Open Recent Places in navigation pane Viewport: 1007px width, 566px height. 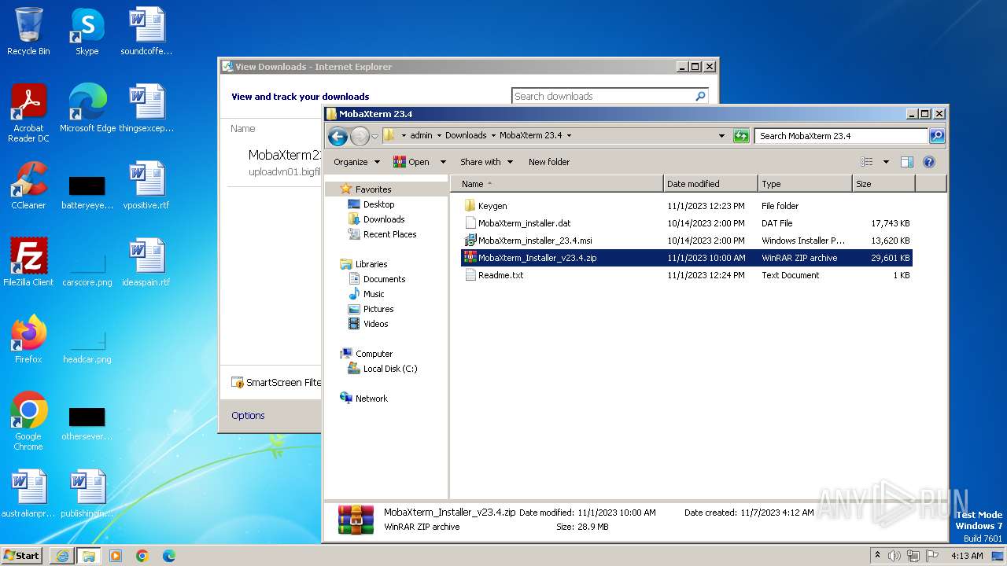[x=389, y=234]
